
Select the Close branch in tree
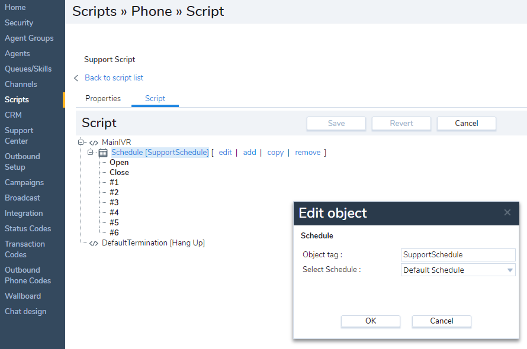(x=119, y=172)
